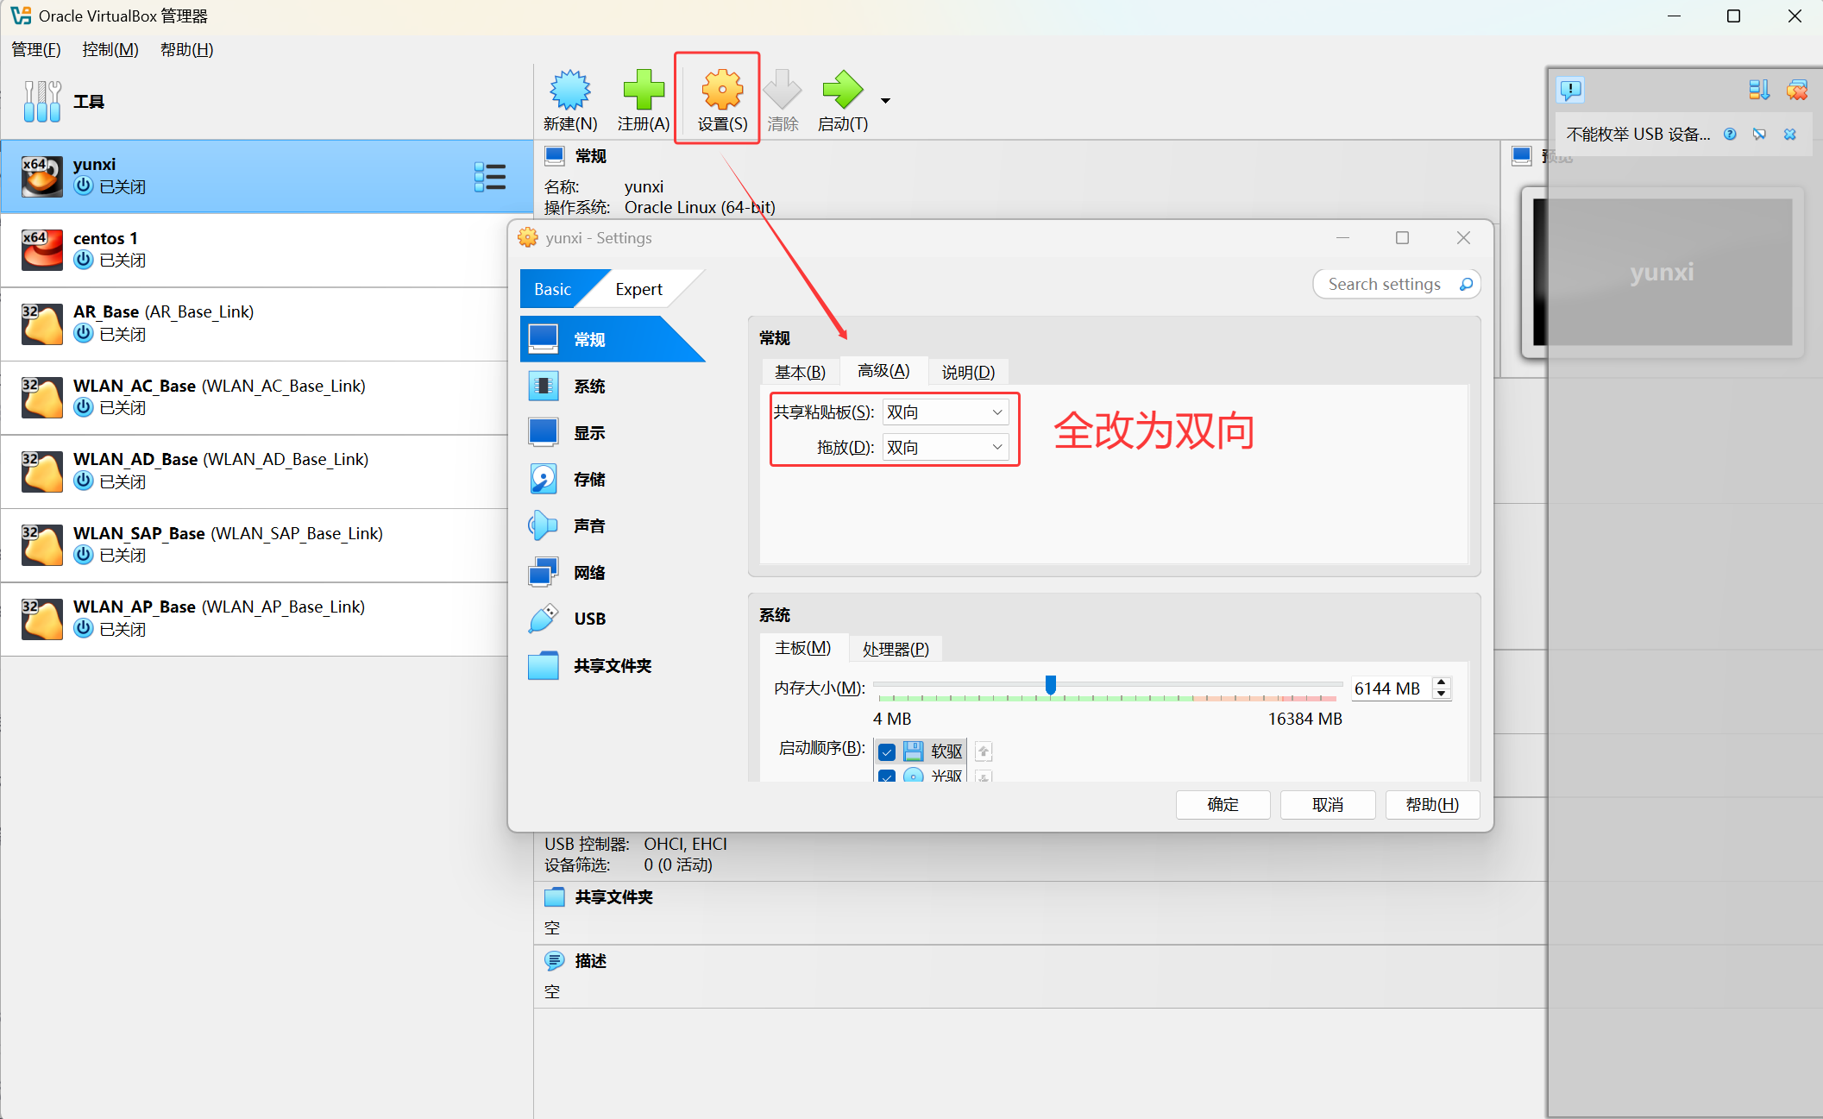Open the 共享粘贴板 shared clipboard dropdown

(946, 412)
